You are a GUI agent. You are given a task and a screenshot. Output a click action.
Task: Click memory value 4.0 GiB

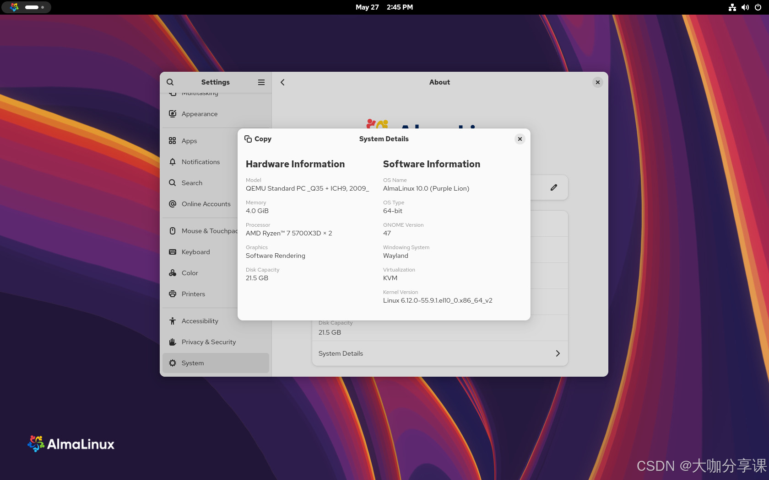[x=257, y=211]
